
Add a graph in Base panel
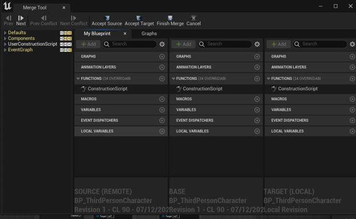(257, 56)
